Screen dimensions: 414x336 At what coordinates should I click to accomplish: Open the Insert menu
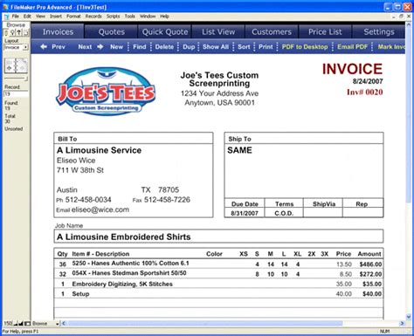(x=56, y=17)
